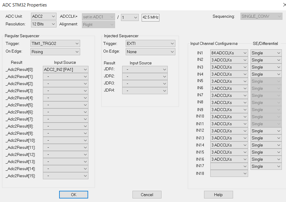Image resolution: width=286 pixels, height=202 pixels.
Task: Open _Adc2Result[14] input source dropdown
Action: coord(66,169)
